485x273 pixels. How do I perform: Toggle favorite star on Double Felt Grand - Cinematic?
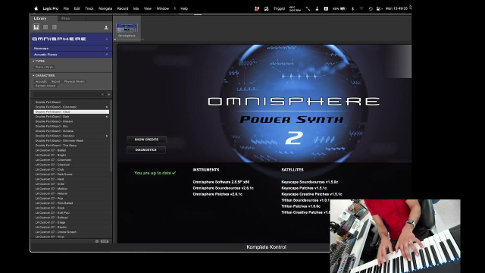107,107
